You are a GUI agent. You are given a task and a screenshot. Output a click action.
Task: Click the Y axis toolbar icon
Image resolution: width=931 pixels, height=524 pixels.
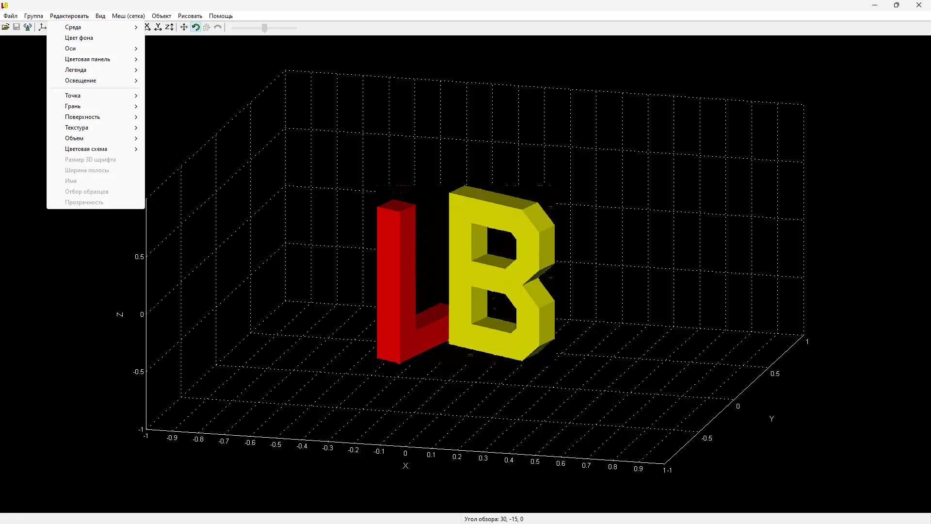pos(158,27)
